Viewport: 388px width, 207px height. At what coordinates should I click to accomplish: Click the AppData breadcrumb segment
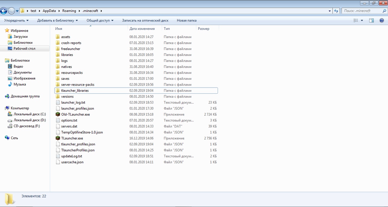(49, 11)
